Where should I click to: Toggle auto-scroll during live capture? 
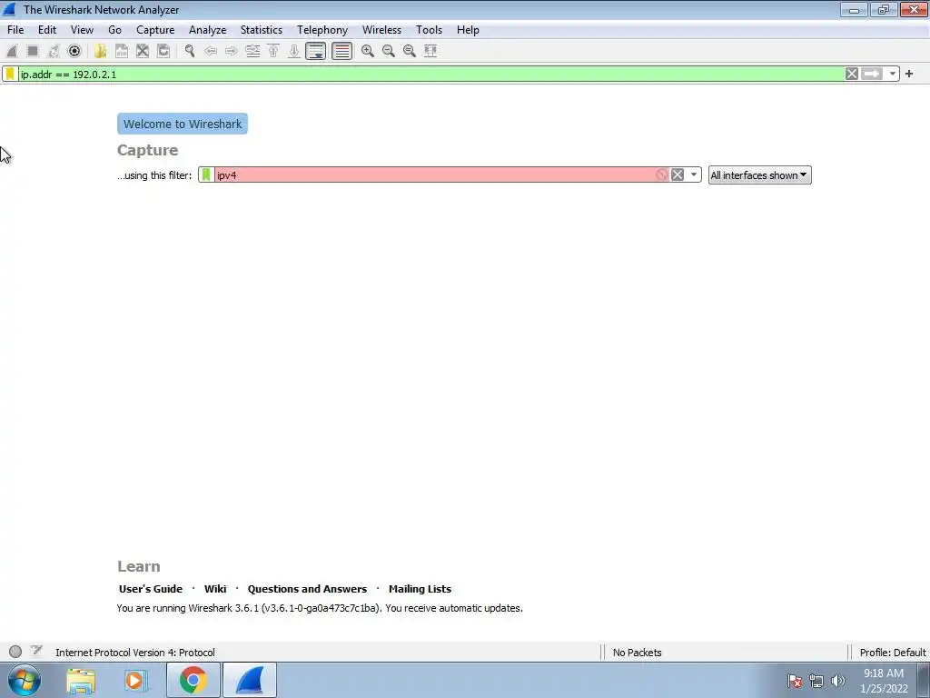point(315,51)
